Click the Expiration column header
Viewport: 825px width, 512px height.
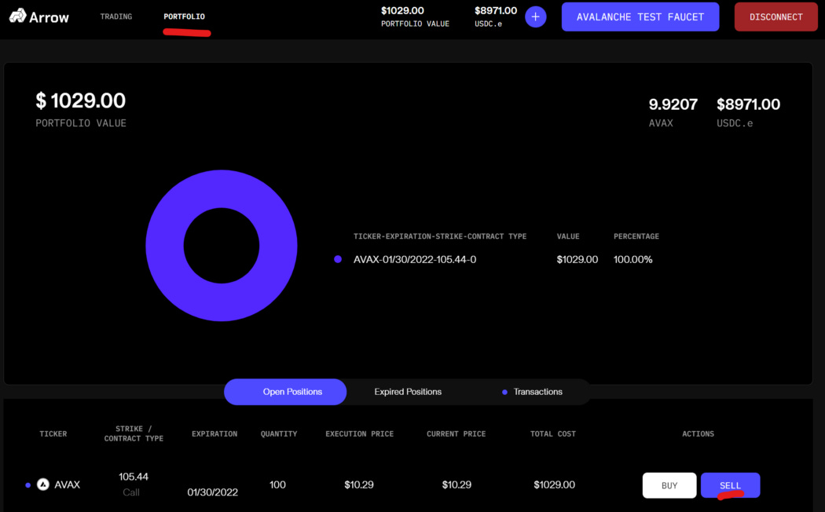coord(214,433)
